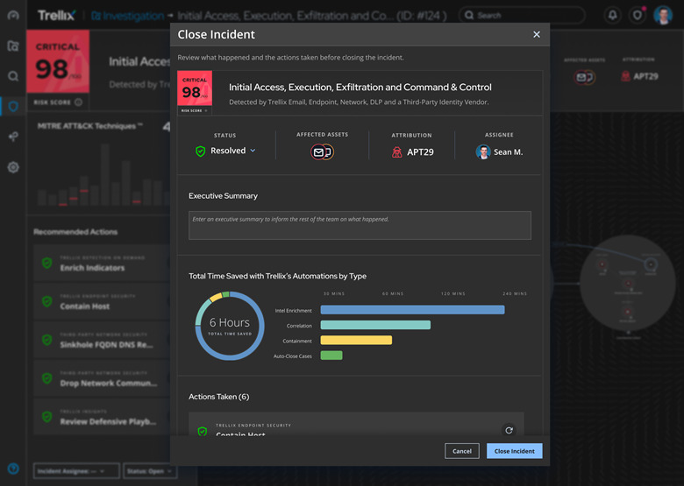Open the folder search icon in sidebar
This screenshot has height=486, width=684.
(x=13, y=46)
